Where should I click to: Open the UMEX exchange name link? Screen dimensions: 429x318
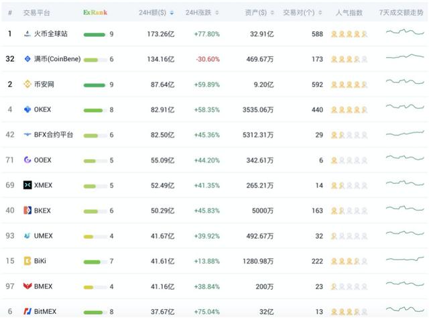43,235
